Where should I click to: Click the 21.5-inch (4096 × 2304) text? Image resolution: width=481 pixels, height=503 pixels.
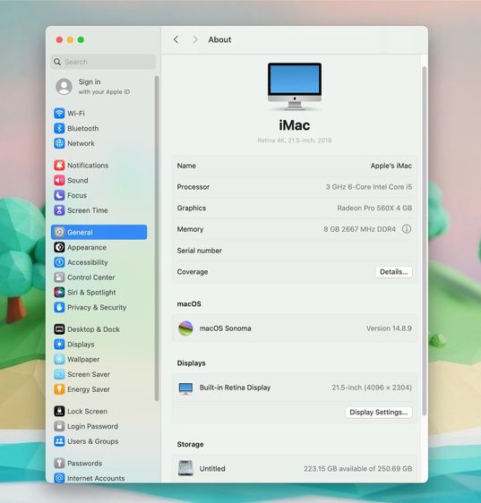pos(372,388)
